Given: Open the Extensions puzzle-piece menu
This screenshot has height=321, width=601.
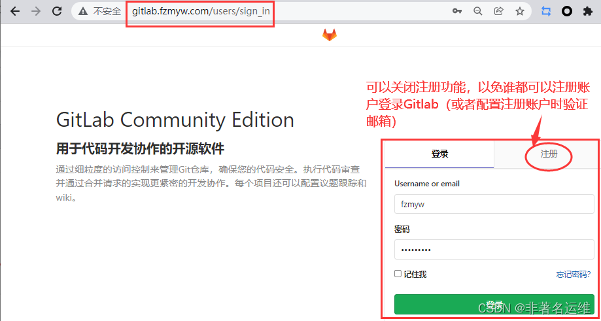Looking at the screenshot, I should [587, 12].
